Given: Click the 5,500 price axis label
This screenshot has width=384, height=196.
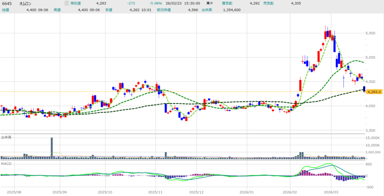Looking at the screenshot, I should [370, 33].
